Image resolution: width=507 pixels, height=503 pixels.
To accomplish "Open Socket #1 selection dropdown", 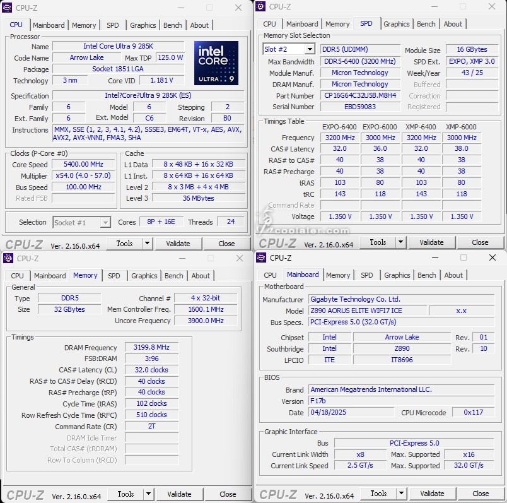I will 105,222.
